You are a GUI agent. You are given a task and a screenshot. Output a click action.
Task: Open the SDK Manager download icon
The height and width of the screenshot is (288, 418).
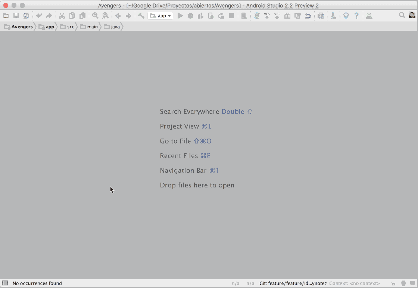click(x=333, y=16)
